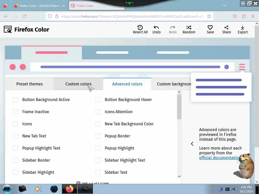Viewport: 259px width, 194px height.
Task: Click the taskbar clock showing 4:41 PM
Action: click(246, 189)
